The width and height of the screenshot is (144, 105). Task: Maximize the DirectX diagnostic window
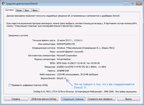tap(133, 4)
